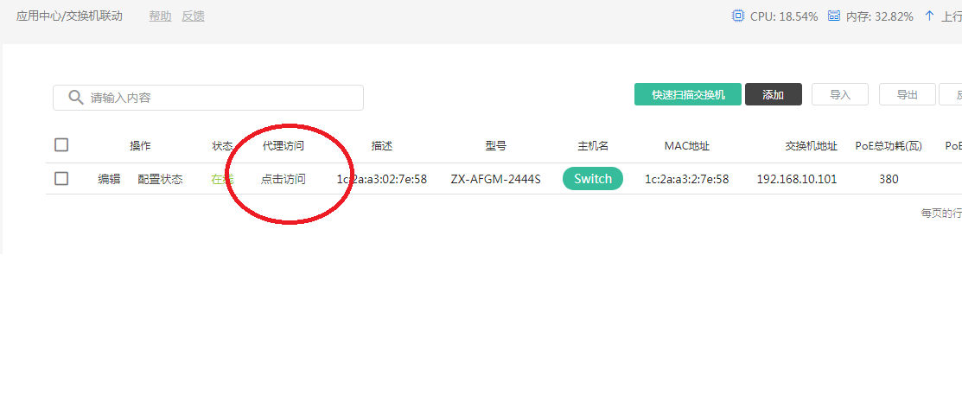Open the 反馈 feedback link
The image size is (962, 408).
click(x=193, y=16)
